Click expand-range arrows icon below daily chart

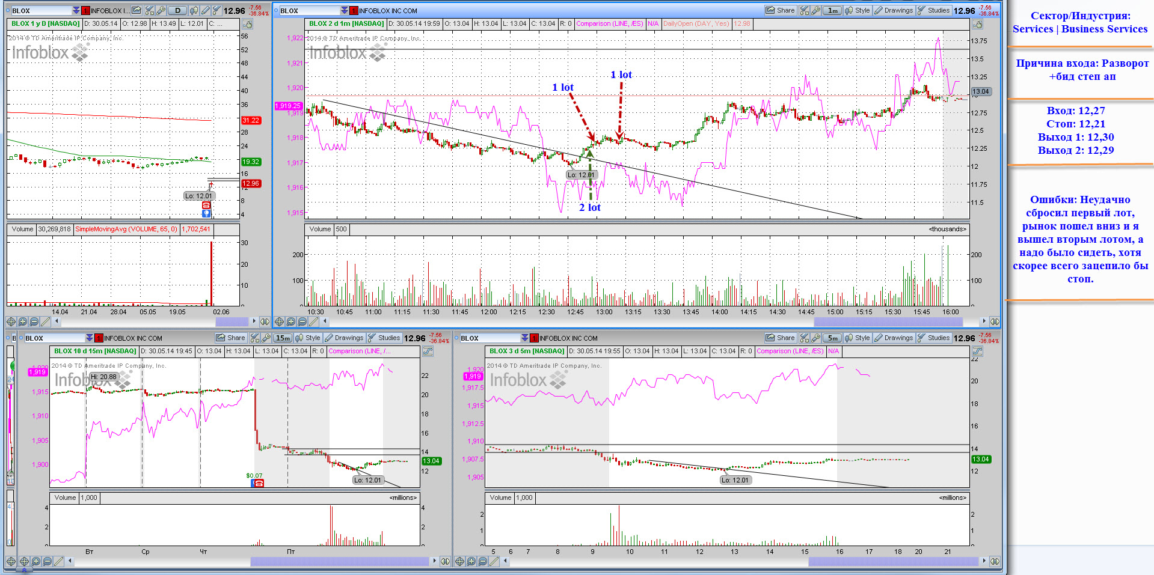265,321
